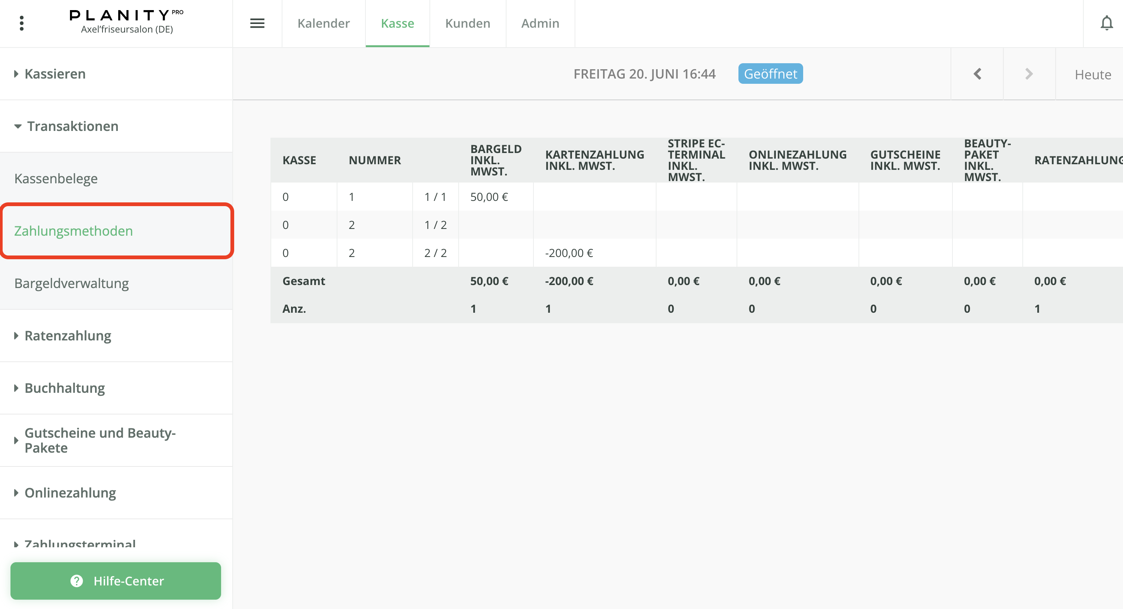Viewport: 1123px width, 609px height.
Task: Open the three-dot options menu
Action: click(x=21, y=23)
